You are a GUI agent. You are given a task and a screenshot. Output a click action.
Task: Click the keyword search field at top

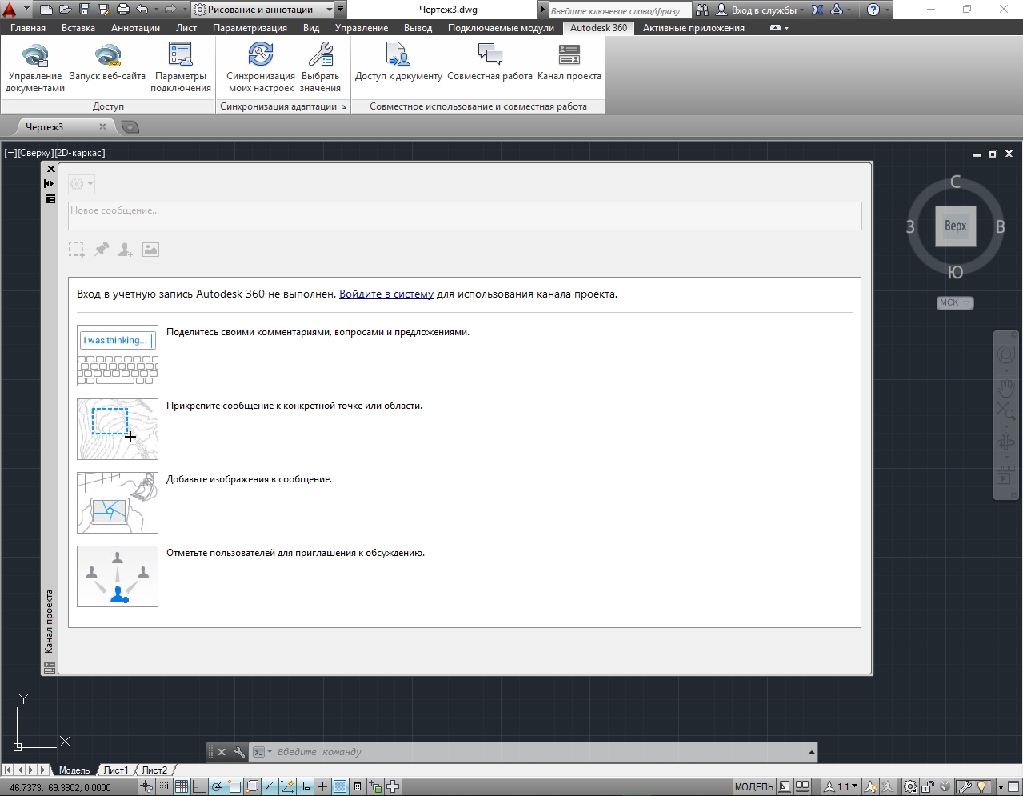[x=619, y=10]
